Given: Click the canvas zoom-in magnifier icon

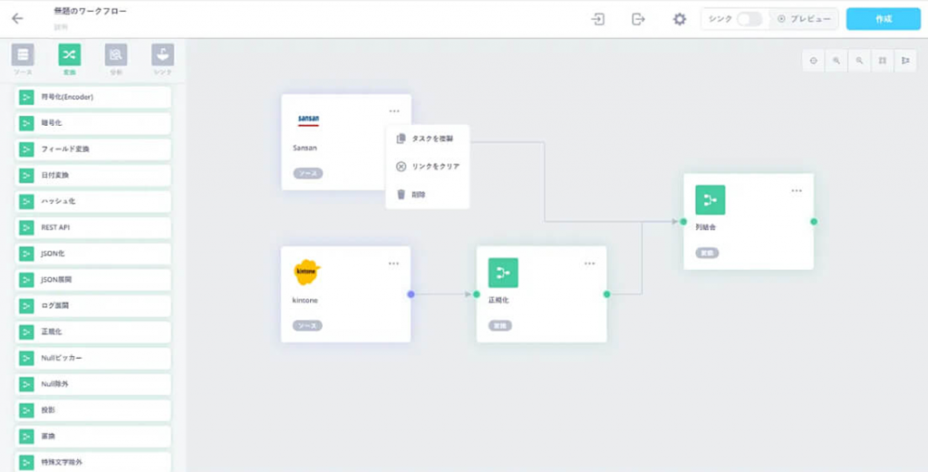Looking at the screenshot, I should click(x=836, y=61).
